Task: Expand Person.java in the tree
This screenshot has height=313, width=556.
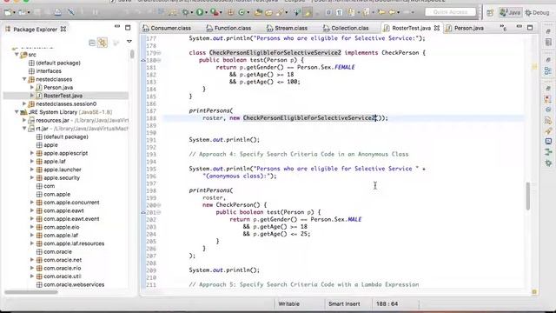Action: 32,87
